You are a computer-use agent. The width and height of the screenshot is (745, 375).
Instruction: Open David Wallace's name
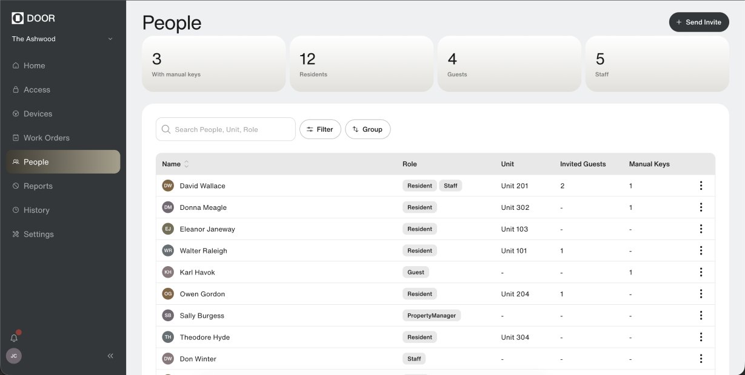(x=202, y=186)
